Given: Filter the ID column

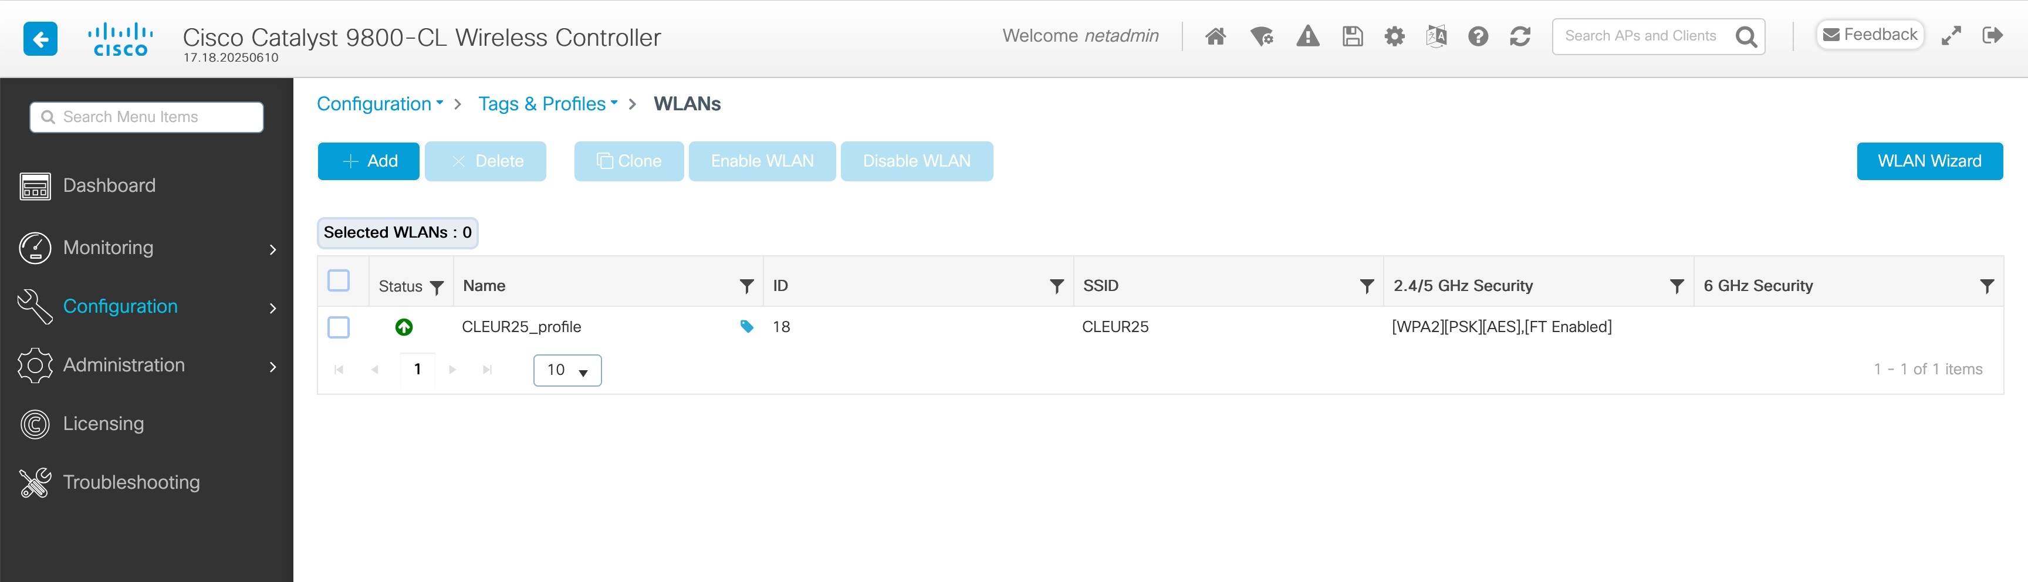Looking at the screenshot, I should pyautogui.click(x=1056, y=286).
